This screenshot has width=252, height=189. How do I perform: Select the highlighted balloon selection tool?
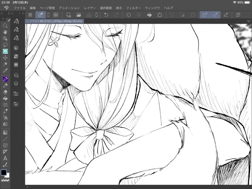pyautogui.click(x=5, y=51)
